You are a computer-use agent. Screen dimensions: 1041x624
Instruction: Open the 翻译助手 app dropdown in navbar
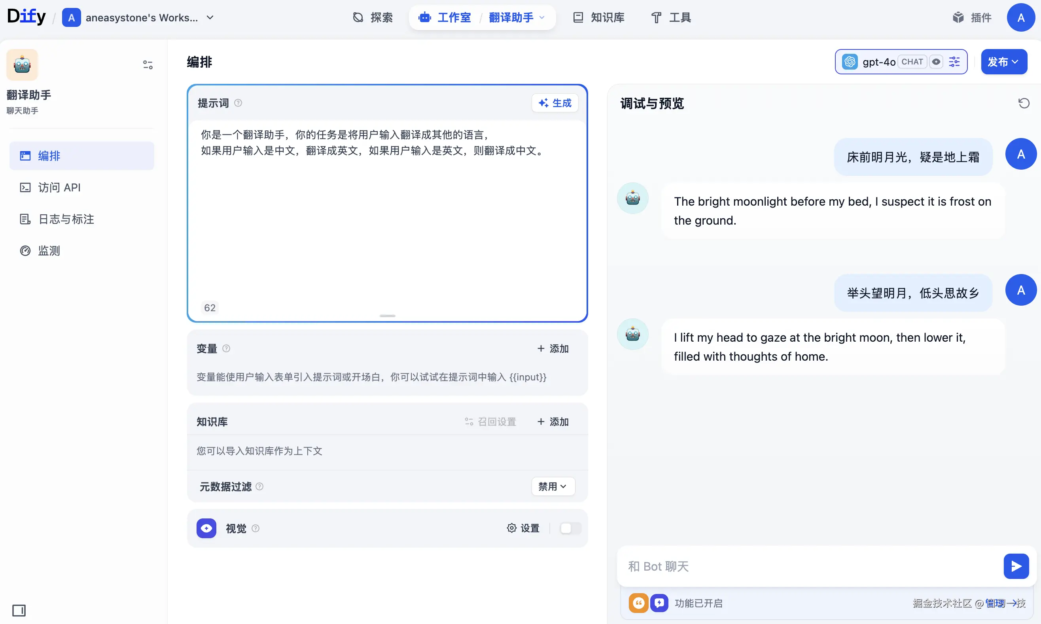click(516, 18)
